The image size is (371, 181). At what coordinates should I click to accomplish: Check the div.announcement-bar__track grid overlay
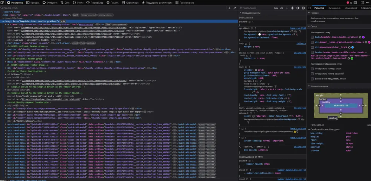(312, 47)
